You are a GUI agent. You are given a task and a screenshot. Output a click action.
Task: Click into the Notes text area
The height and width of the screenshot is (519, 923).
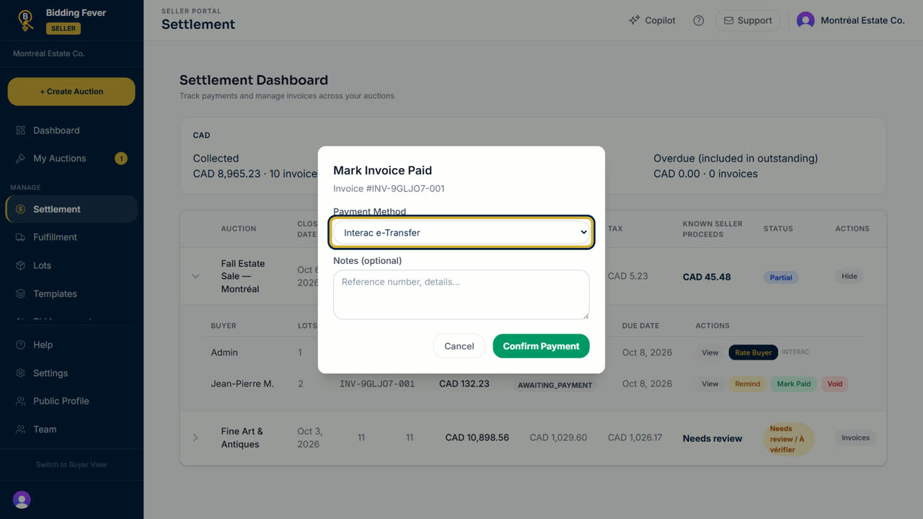[x=461, y=294]
